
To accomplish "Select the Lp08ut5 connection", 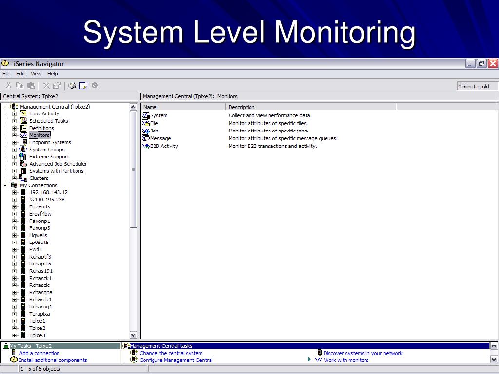I will (39, 243).
